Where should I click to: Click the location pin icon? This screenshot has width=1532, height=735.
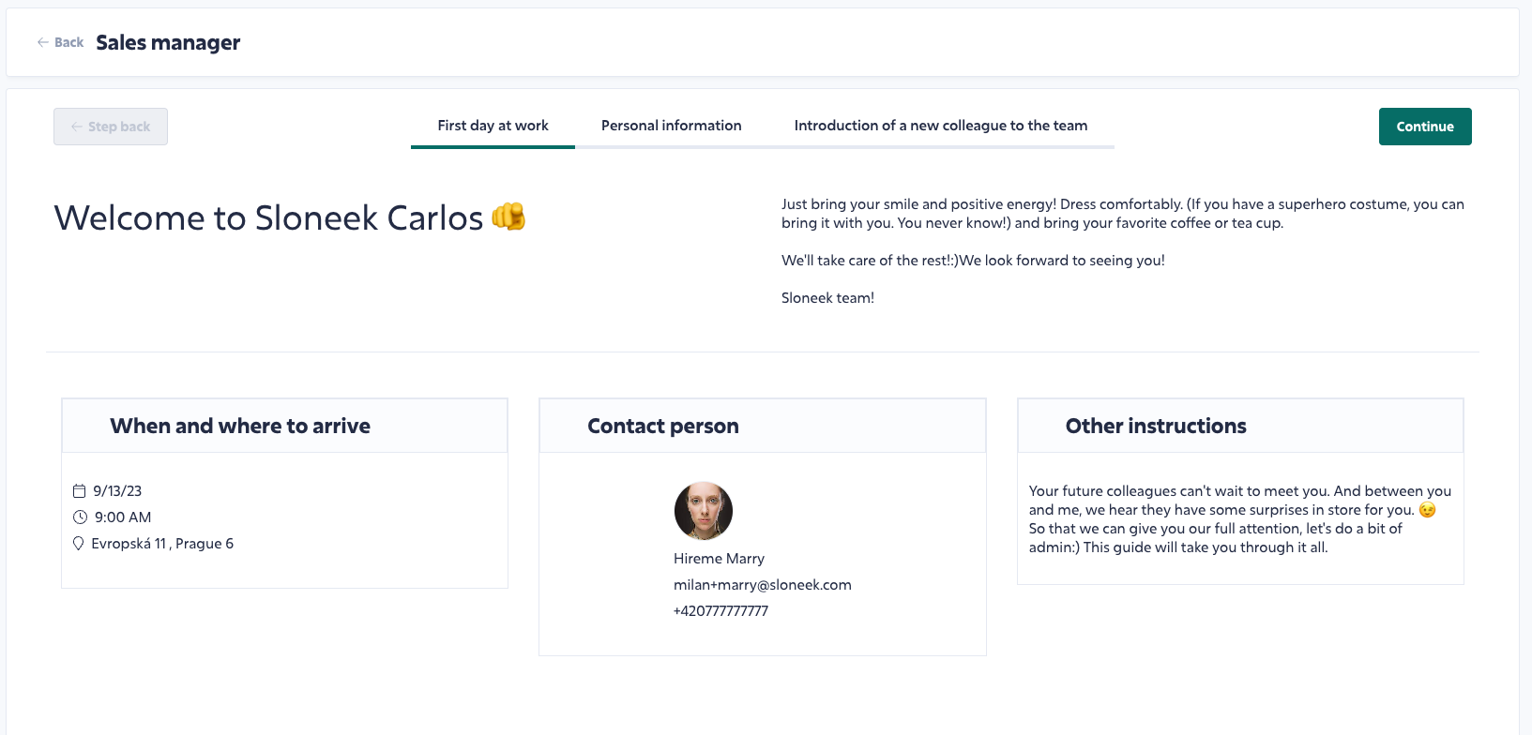(x=79, y=544)
